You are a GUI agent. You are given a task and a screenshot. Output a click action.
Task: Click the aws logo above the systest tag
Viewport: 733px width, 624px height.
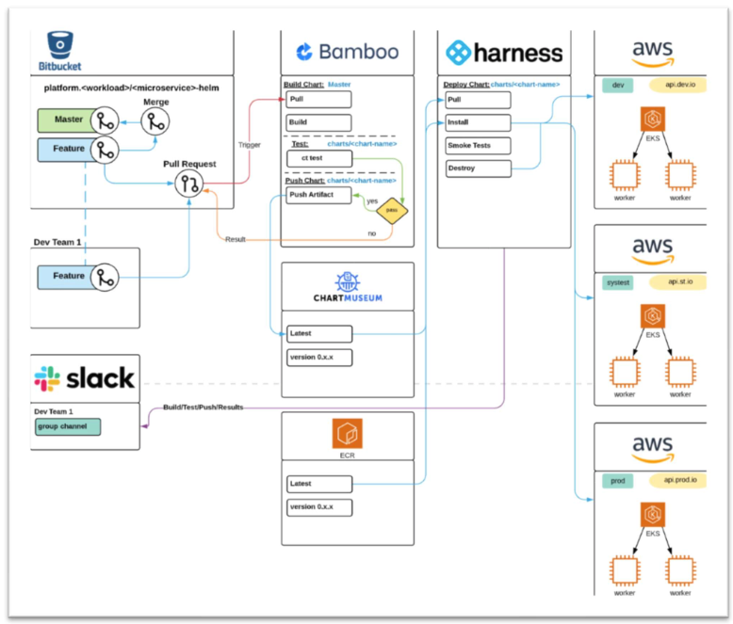[653, 250]
